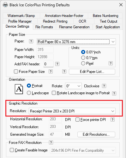Select the 0.01*inch units radio button

point(83,52)
